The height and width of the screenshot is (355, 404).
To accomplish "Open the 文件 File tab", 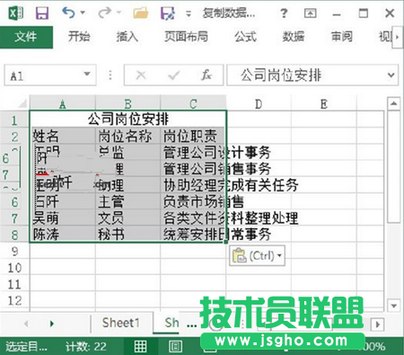I will tap(26, 37).
